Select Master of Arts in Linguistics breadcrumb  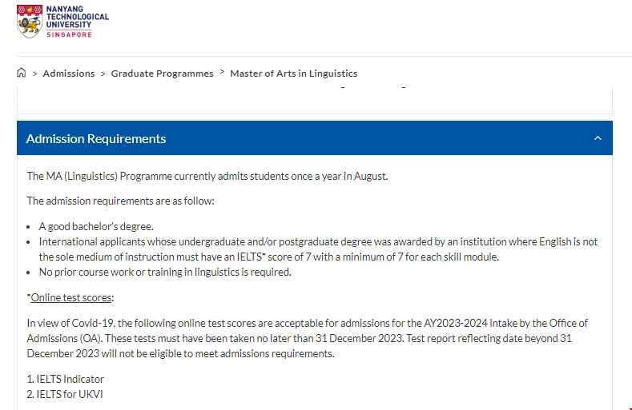point(293,74)
